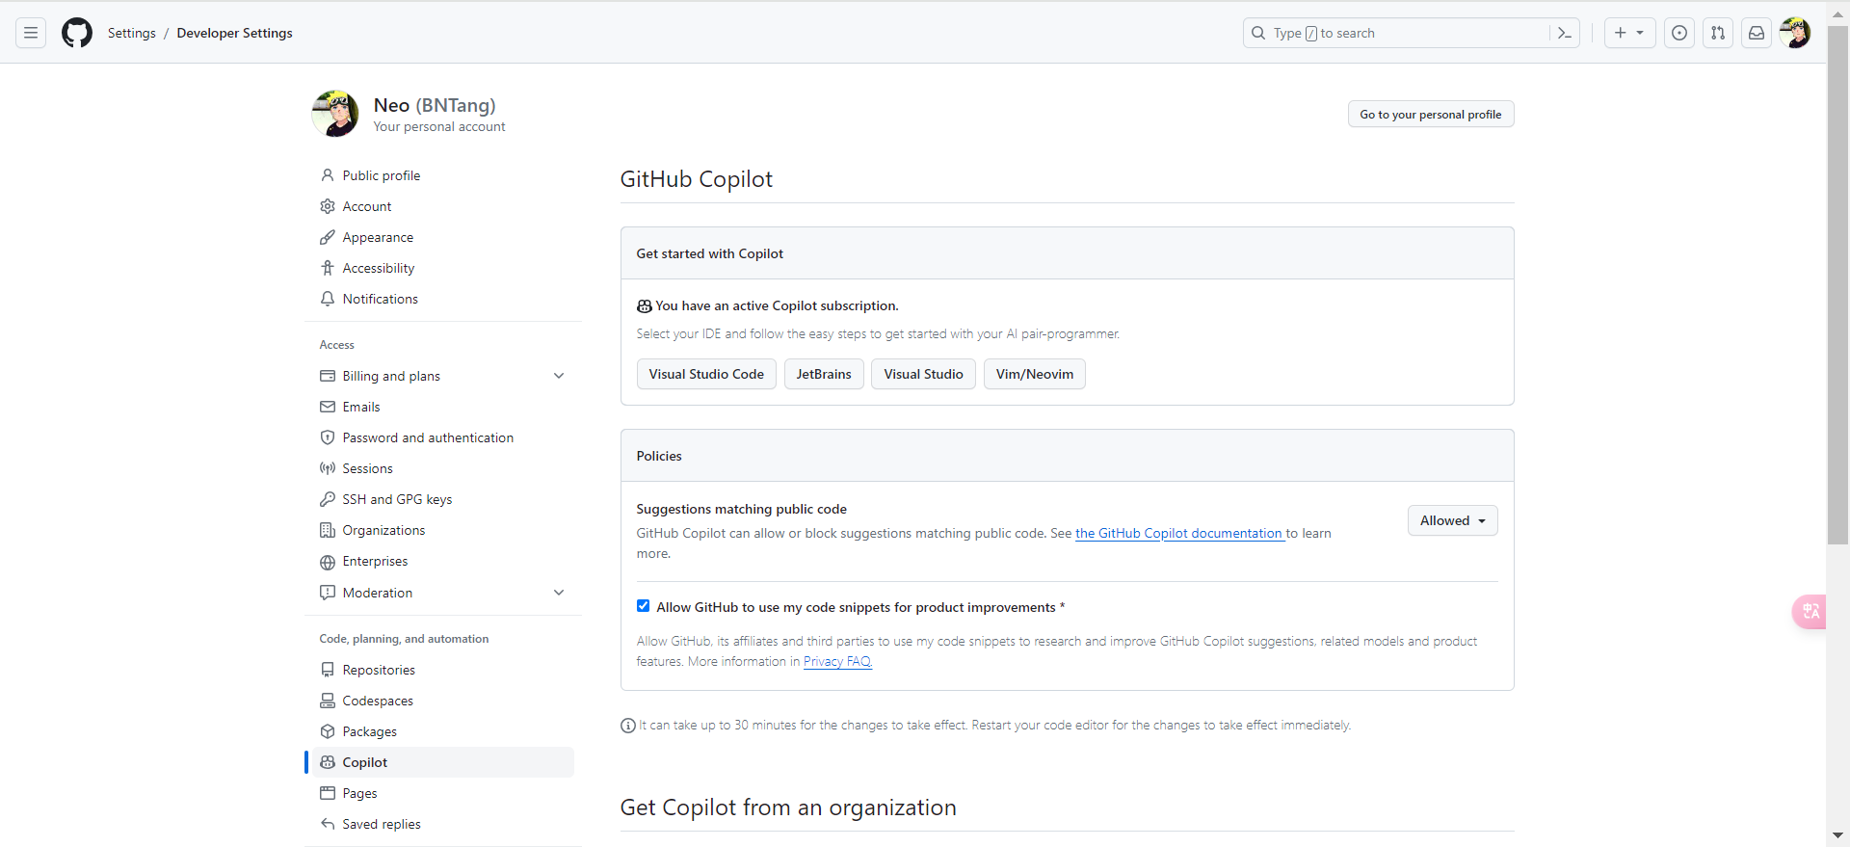Open the hamburger navigation menu

pyautogui.click(x=31, y=33)
